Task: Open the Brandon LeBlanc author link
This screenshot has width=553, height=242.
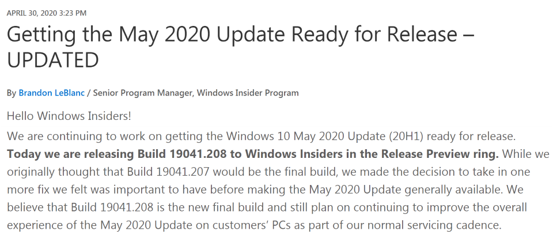Action: pyautogui.click(x=51, y=93)
